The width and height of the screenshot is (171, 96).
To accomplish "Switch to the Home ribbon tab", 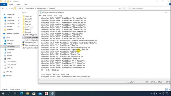I will tap(11, 4).
